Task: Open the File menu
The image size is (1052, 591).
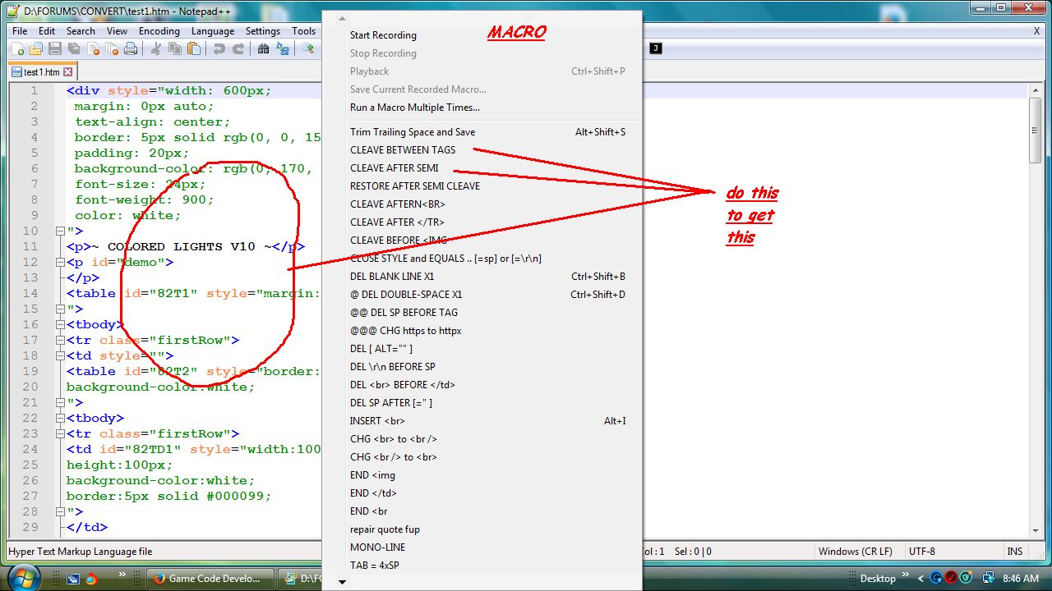Action: coord(20,31)
